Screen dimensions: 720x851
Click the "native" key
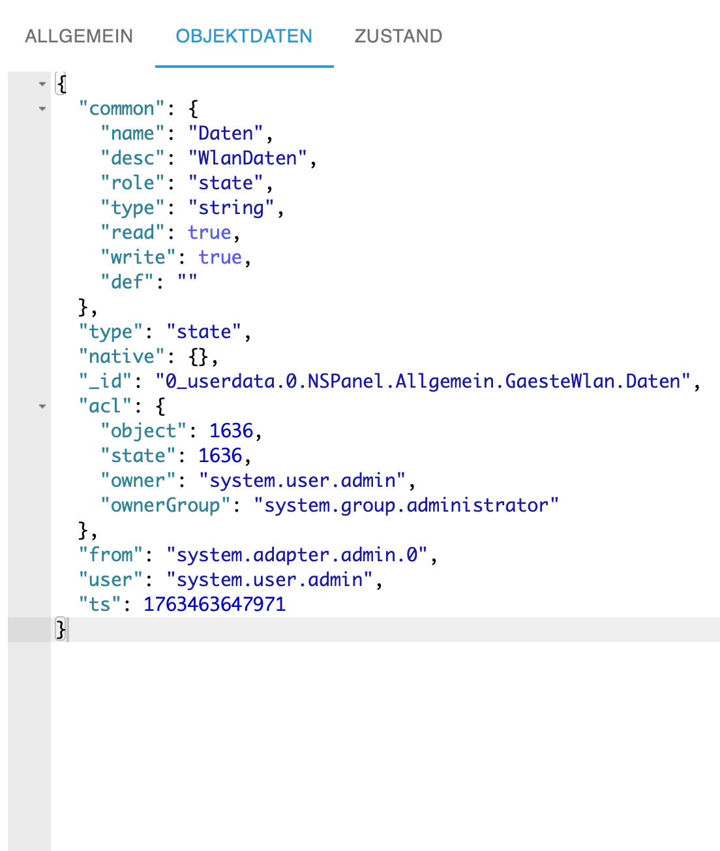pyautogui.click(x=122, y=356)
